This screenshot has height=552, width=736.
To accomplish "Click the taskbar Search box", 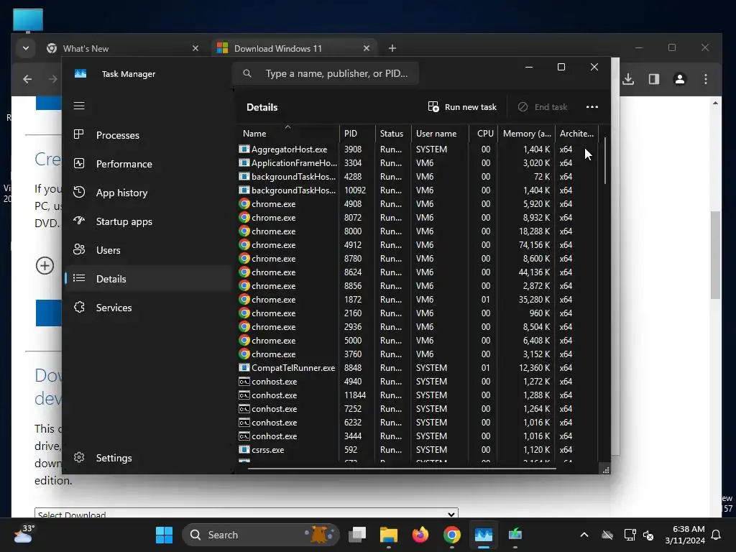I will (x=262, y=535).
